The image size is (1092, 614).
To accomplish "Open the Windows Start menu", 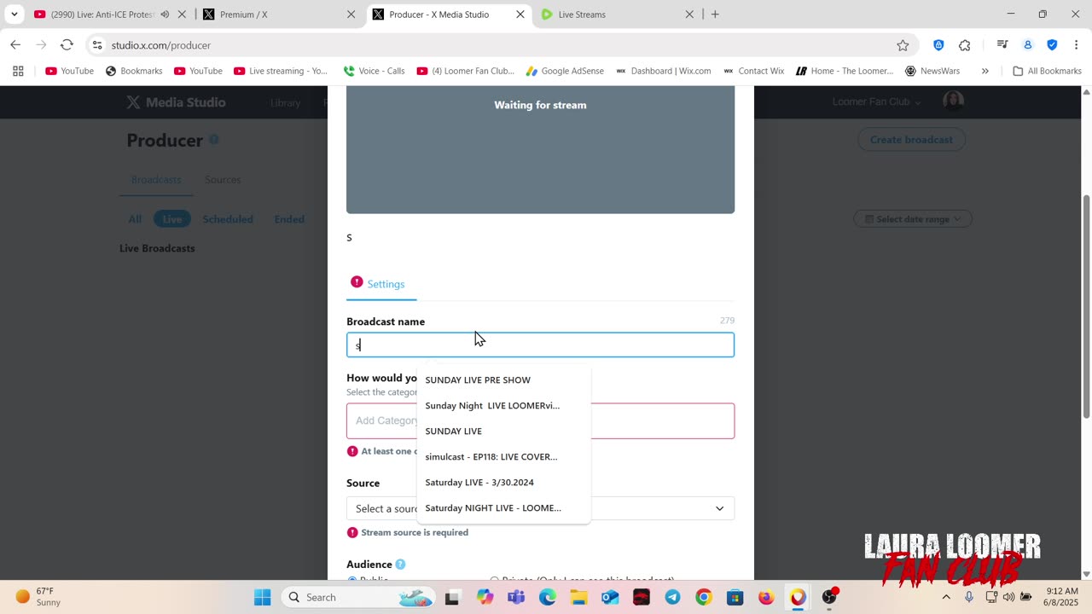I will point(262,597).
